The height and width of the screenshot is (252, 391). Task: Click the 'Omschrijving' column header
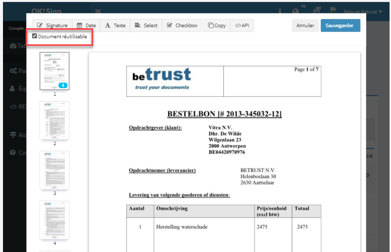(x=172, y=208)
